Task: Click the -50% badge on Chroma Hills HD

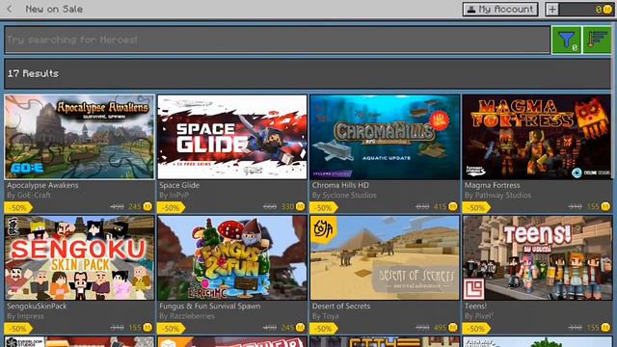Action: 324,207
